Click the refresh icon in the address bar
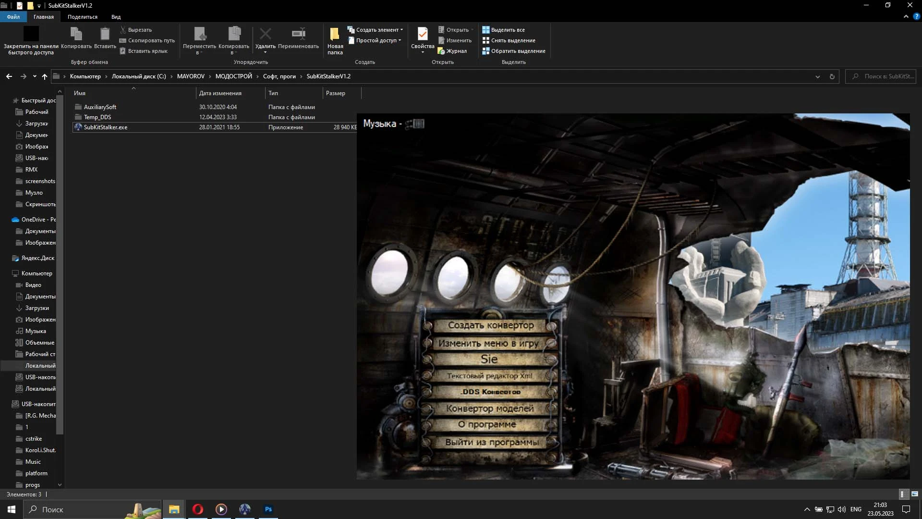 point(832,76)
